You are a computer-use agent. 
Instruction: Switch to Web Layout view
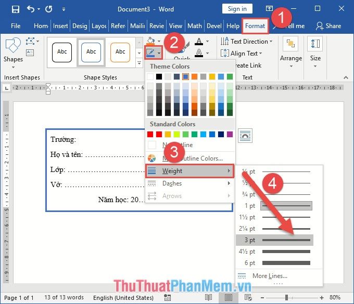[x=248, y=298]
